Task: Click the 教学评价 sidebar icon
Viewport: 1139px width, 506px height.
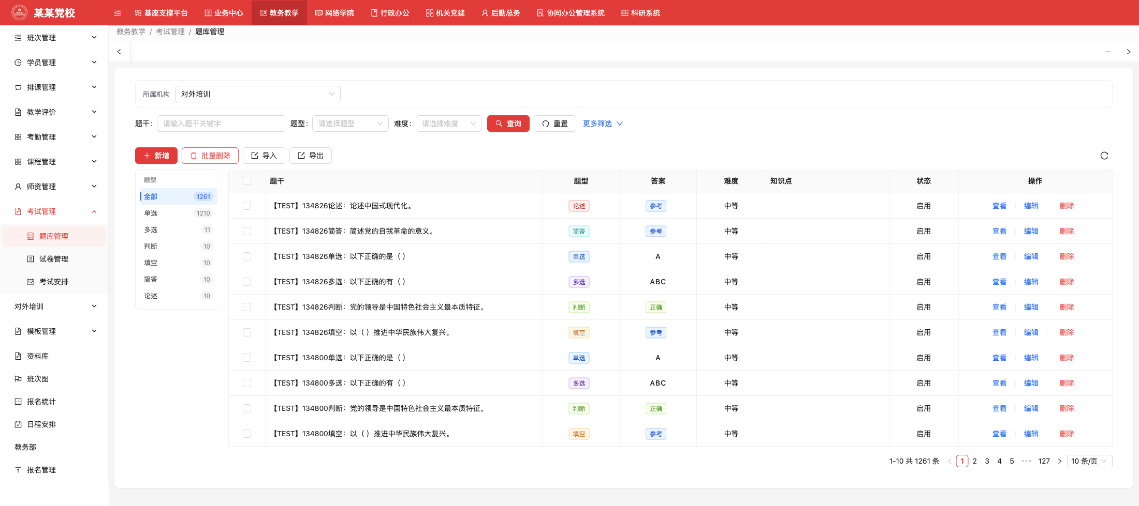Action: tap(18, 112)
